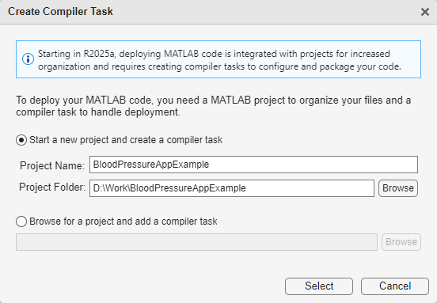Click the grayed-out Browse button at the bottom

[x=401, y=242]
